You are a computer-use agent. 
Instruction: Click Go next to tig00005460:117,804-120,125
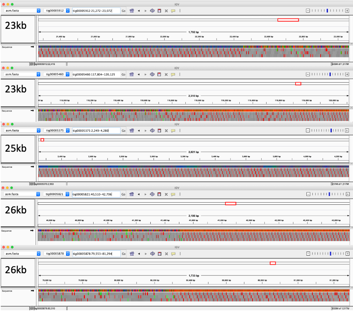tap(124, 74)
